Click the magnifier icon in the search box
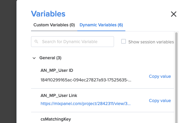 36,42
